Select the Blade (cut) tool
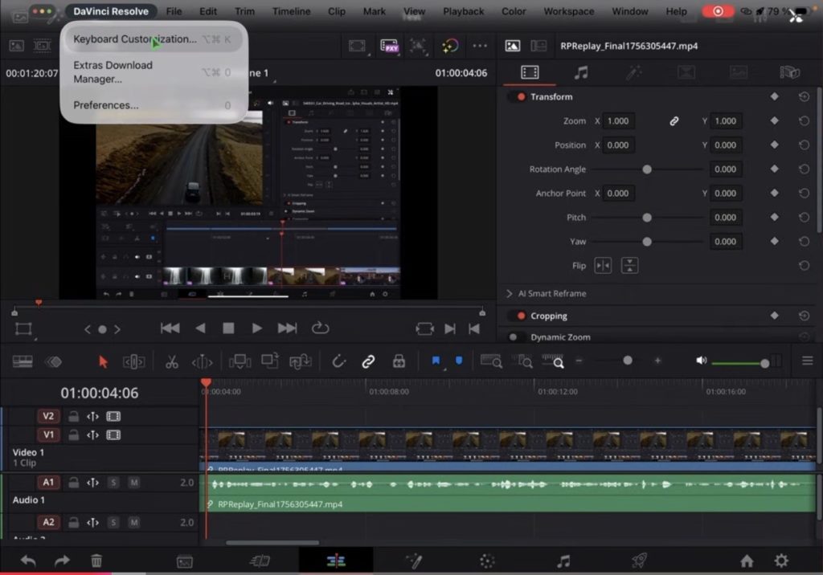Viewport: 823px width, 575px height. tap(171, 361)
